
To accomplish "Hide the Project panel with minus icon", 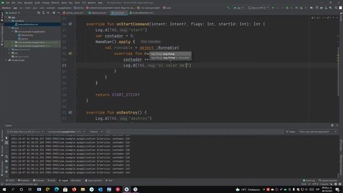I will pos(58,13).
